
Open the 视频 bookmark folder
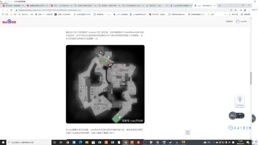click(211, 14)
